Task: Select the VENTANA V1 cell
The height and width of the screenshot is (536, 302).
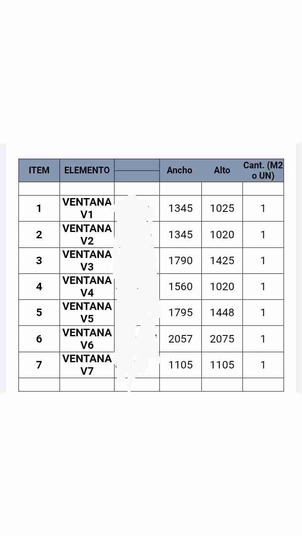Action: 87,209
